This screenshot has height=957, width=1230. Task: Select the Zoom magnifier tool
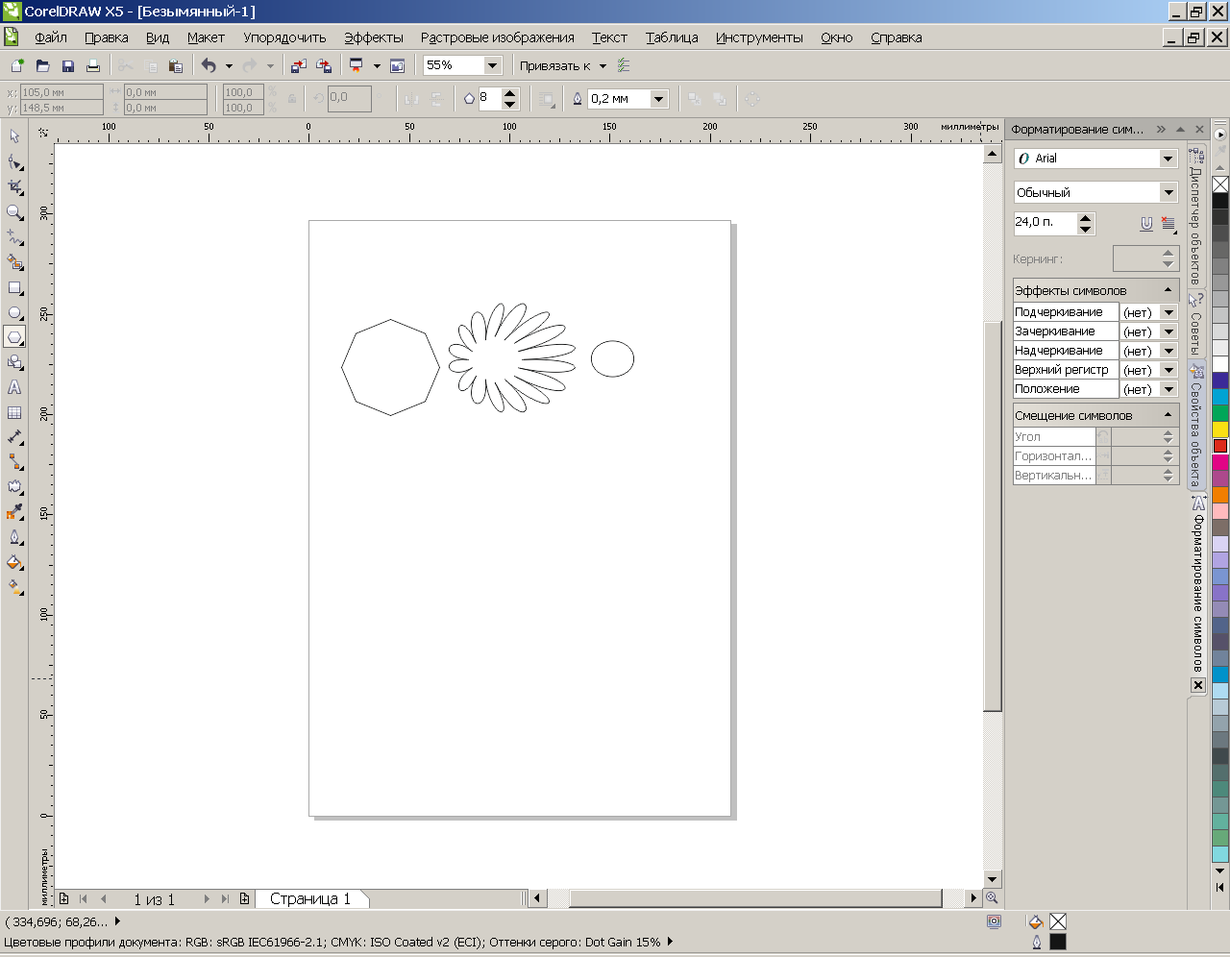point(14,211)
